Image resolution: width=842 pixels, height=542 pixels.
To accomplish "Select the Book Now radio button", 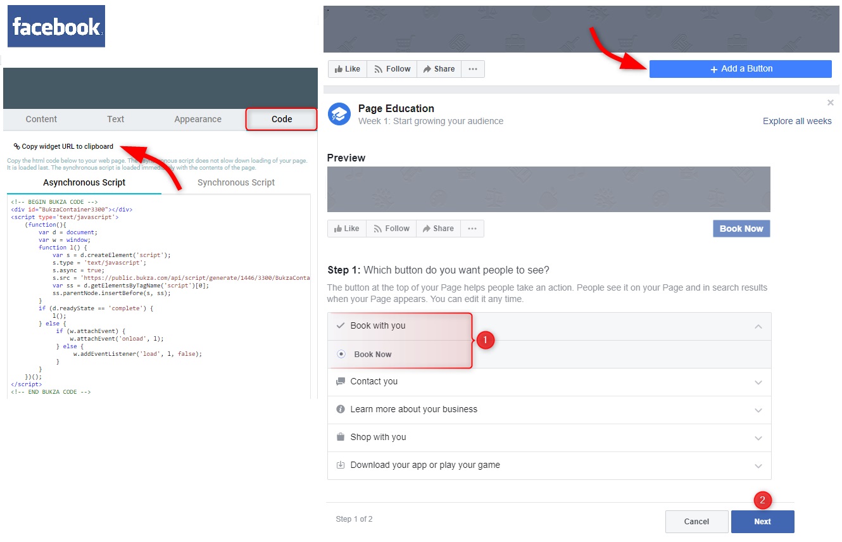I will tap(340, 354).
